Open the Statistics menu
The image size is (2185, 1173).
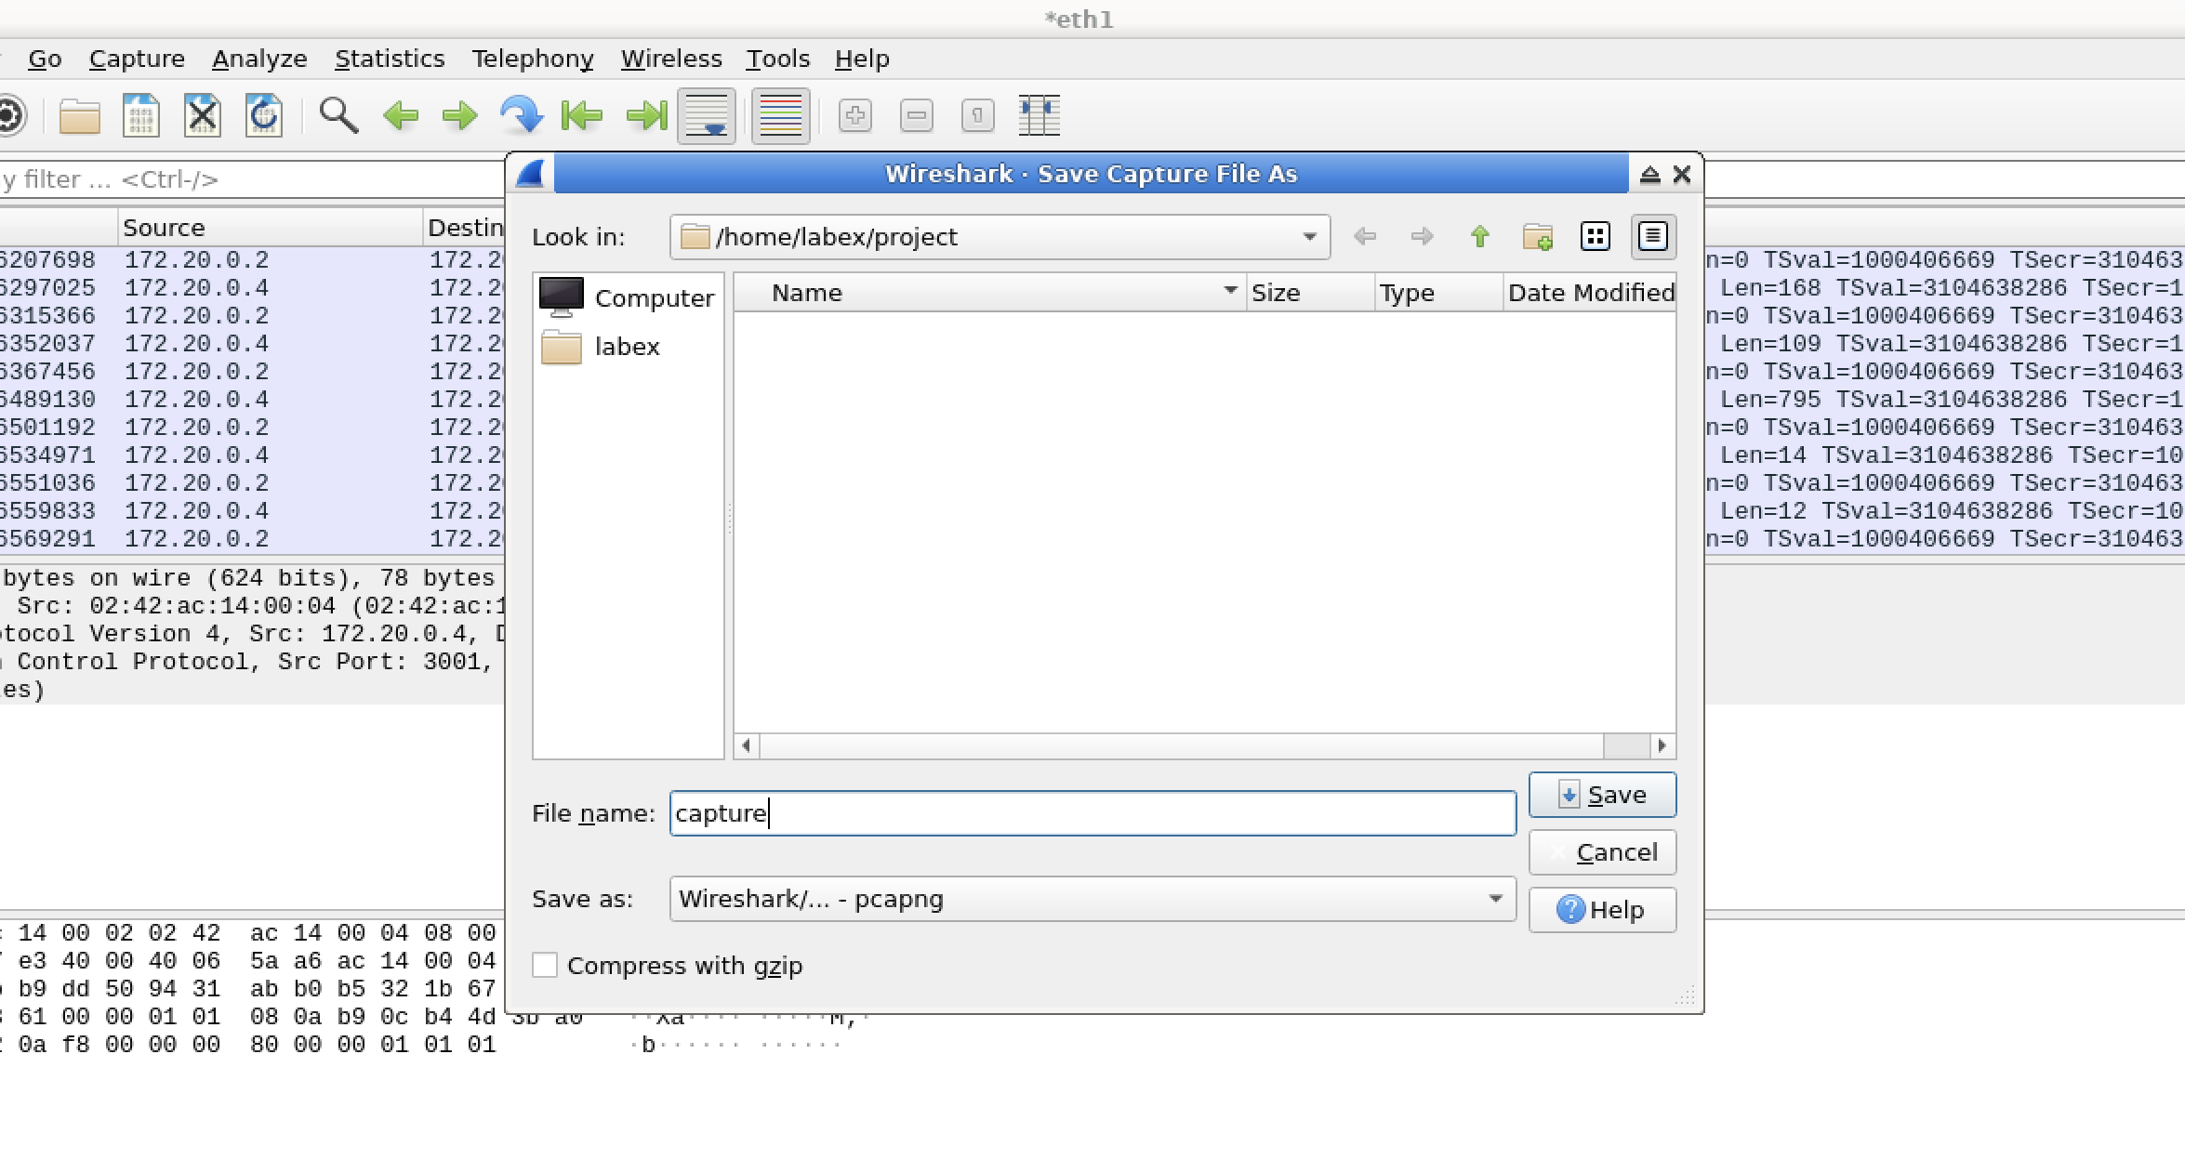tap(390, 58)
